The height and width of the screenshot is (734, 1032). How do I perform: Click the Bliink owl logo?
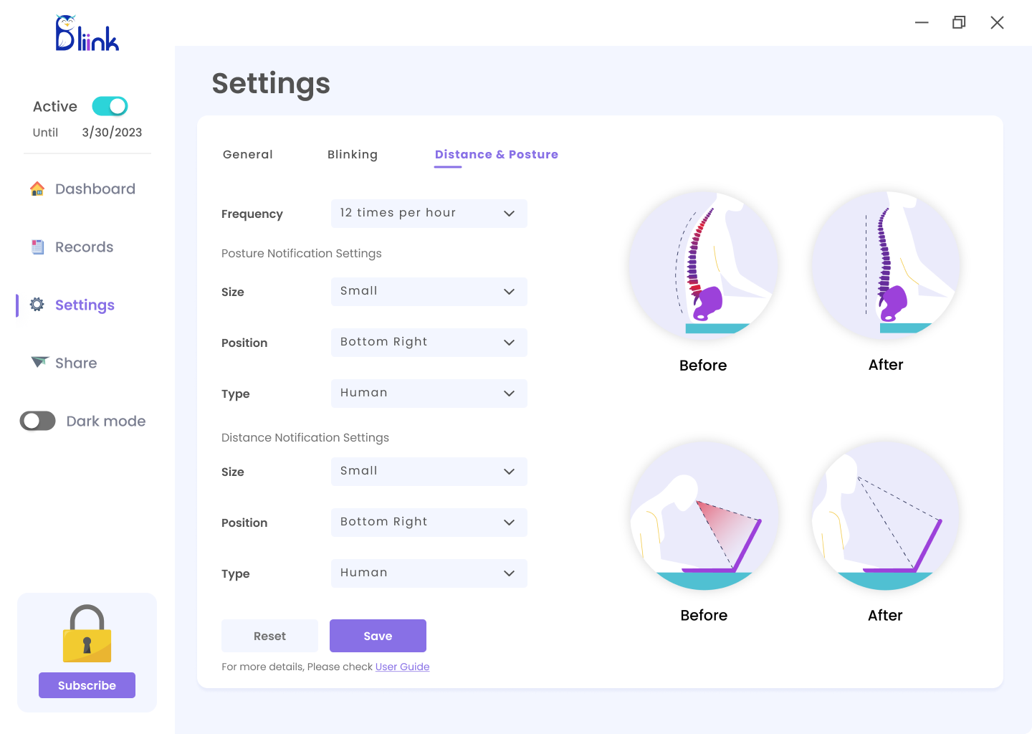pos(87,34)
